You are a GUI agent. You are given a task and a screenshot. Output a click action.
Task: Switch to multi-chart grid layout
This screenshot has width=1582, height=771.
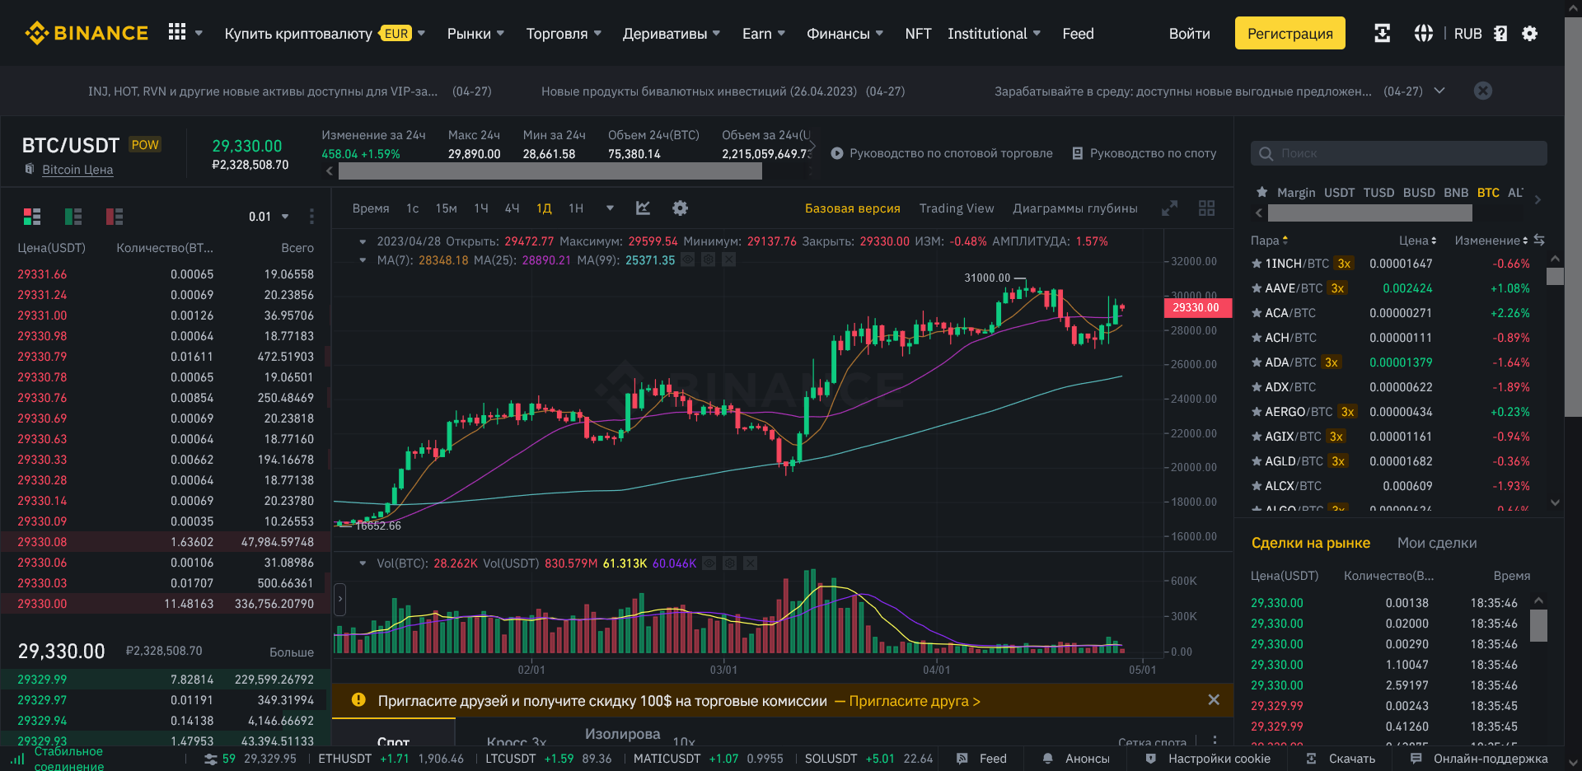[x=1206, y=208]
